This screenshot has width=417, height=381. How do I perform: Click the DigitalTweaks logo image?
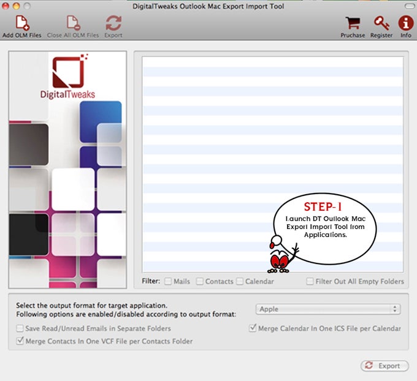click(x=68, y=76)
